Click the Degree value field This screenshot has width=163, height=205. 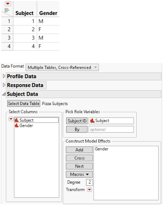pos(90,182)
